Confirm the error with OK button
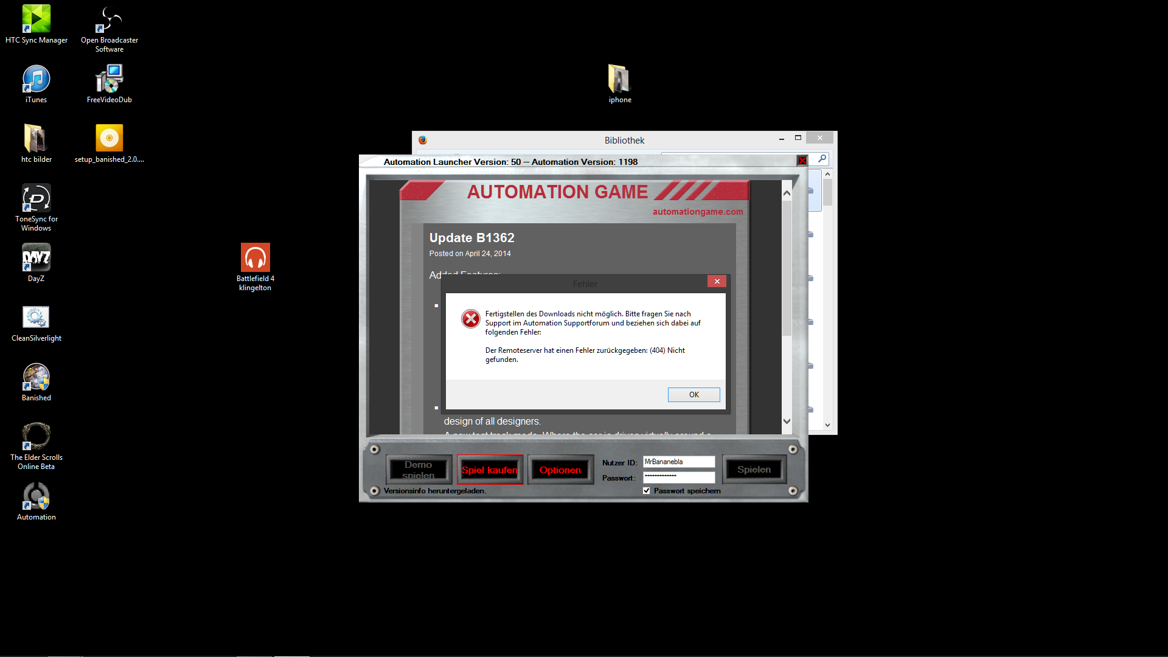1168x657 pixels. point(694,395)
